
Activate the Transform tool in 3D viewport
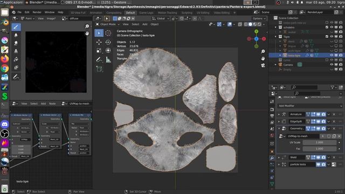click(108, 50)
